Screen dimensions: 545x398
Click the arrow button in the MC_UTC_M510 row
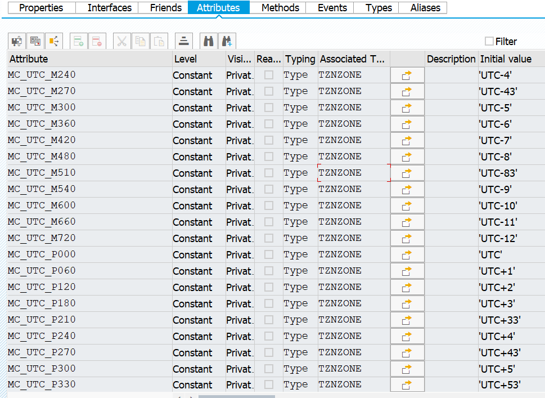[x=407, y=173]
